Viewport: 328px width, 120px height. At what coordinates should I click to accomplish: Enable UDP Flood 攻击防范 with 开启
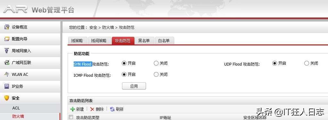[275, 63]
